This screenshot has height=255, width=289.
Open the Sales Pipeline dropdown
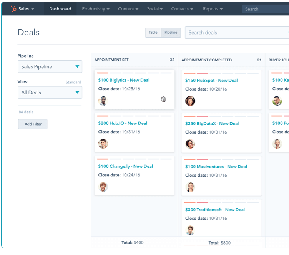50,67
